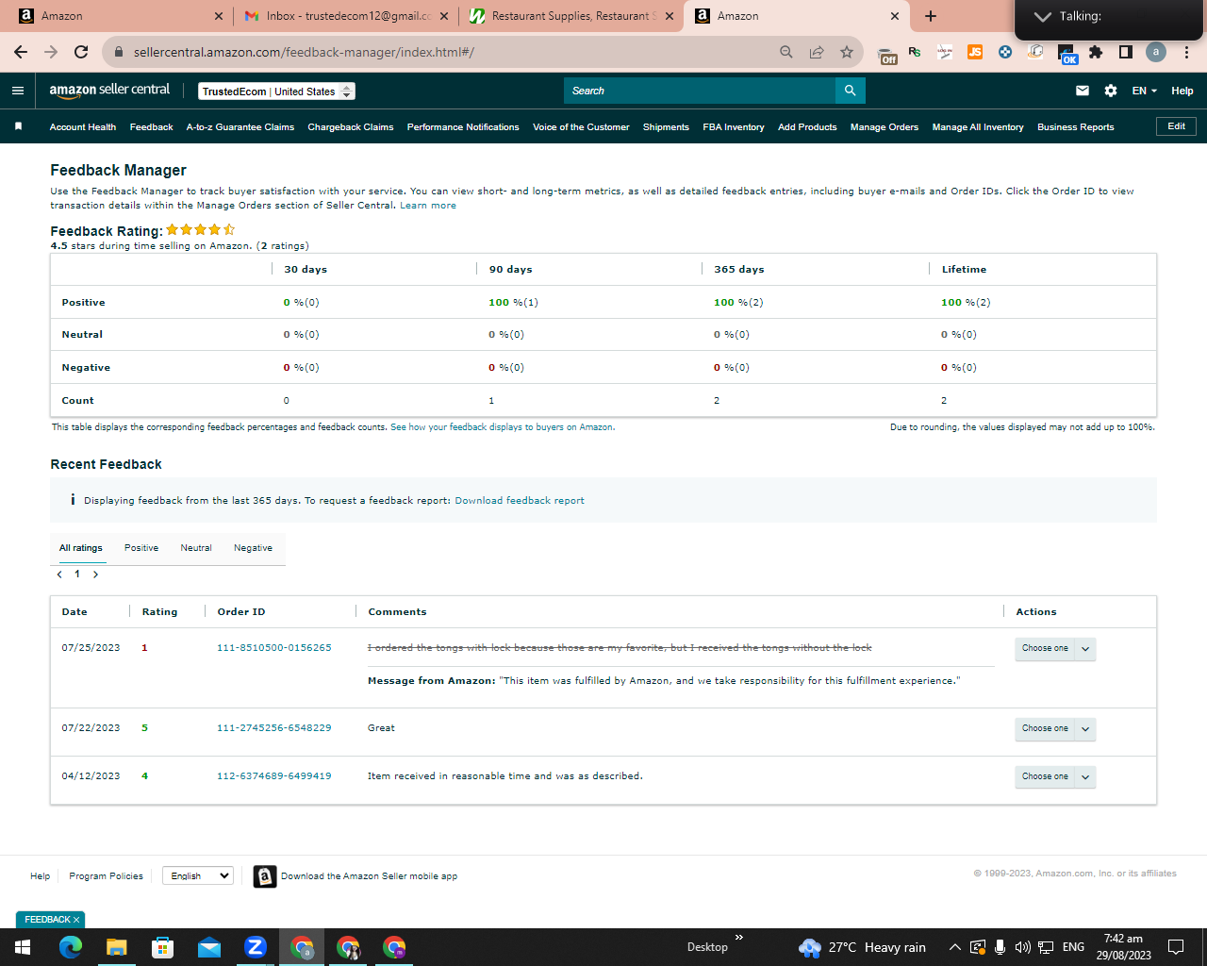1207x966 pixels.
Task: Click Download the Amazon Seller mobile app
Action: click(x=369, y=876)
